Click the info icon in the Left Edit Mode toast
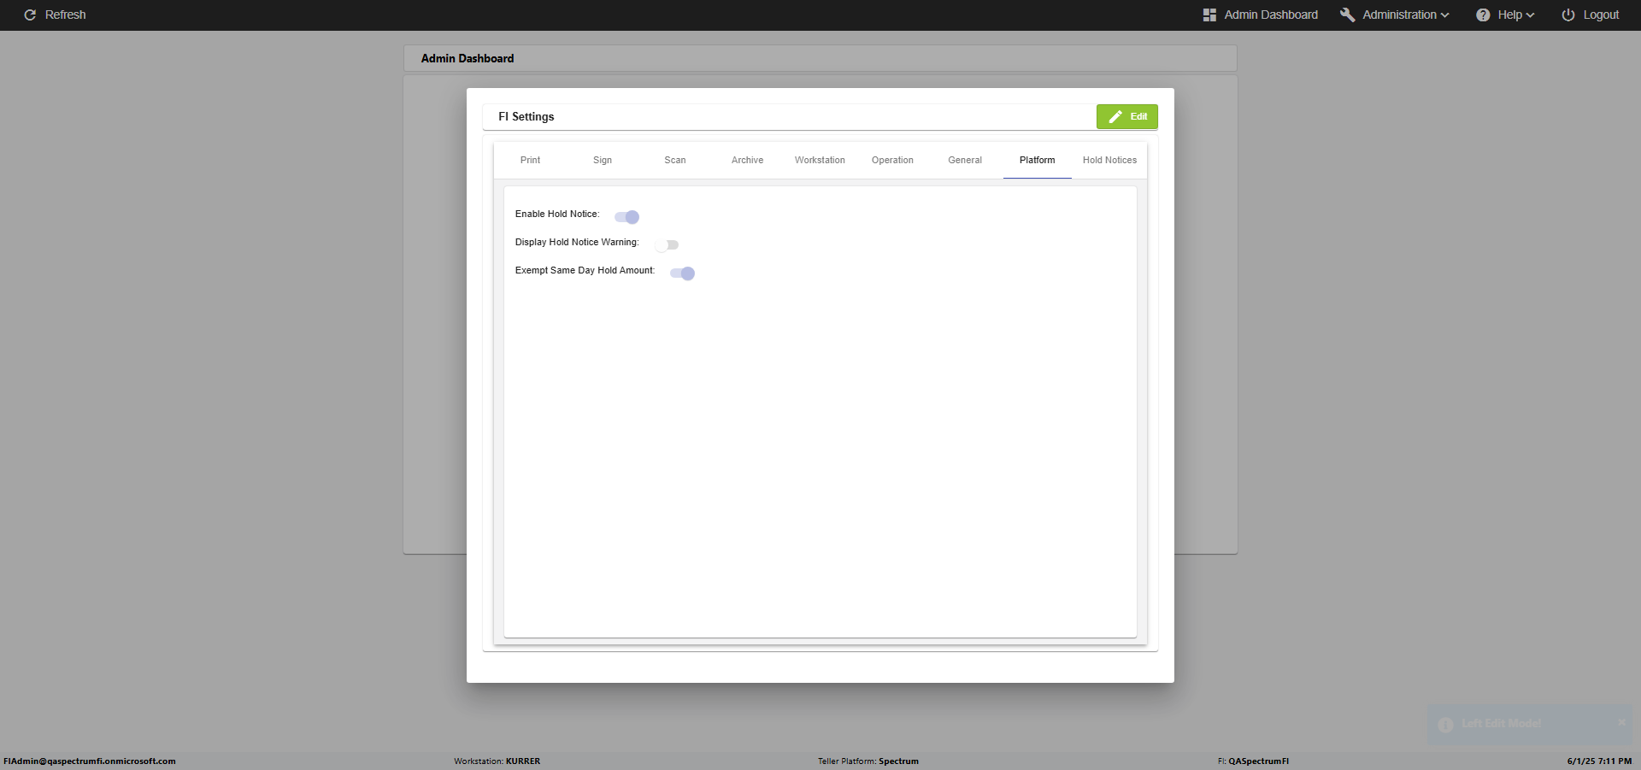The width and height of the screenshot is (1641, 770). click(x=1445, y=725)
